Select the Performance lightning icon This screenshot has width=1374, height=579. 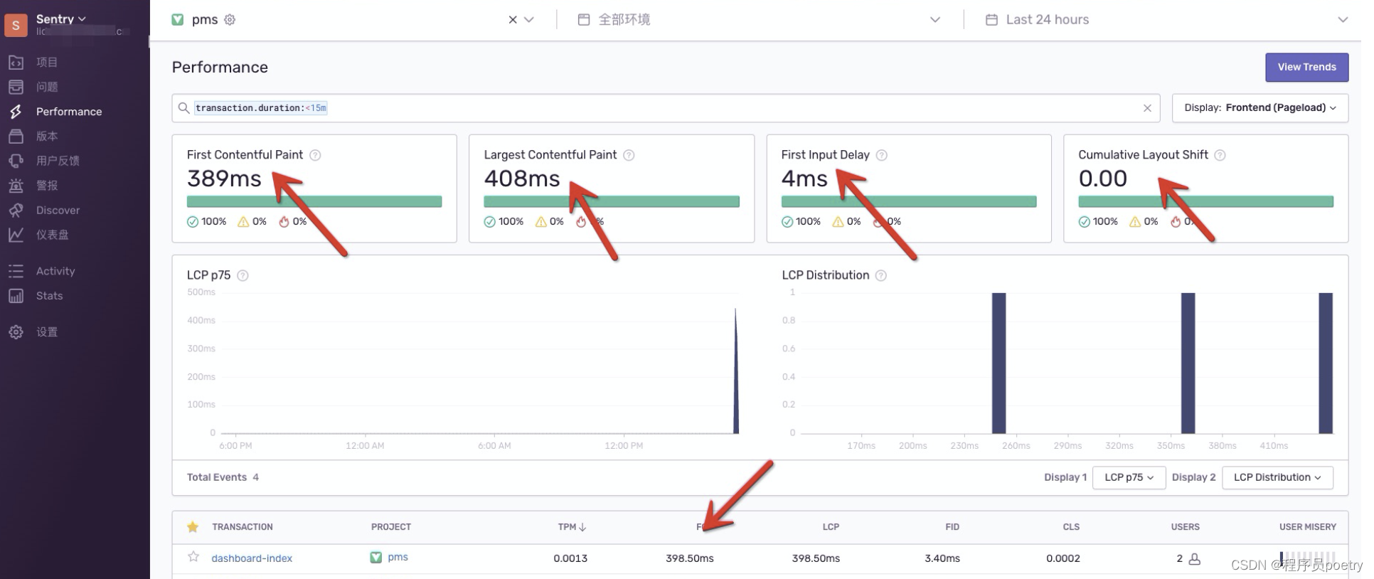coord(16,112)
